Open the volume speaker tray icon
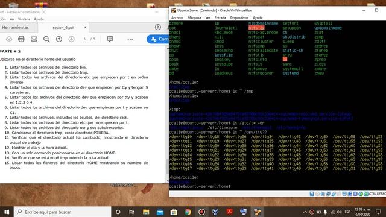Image resolution: width=386 pixels, height=217 pixels. [339, 212]
